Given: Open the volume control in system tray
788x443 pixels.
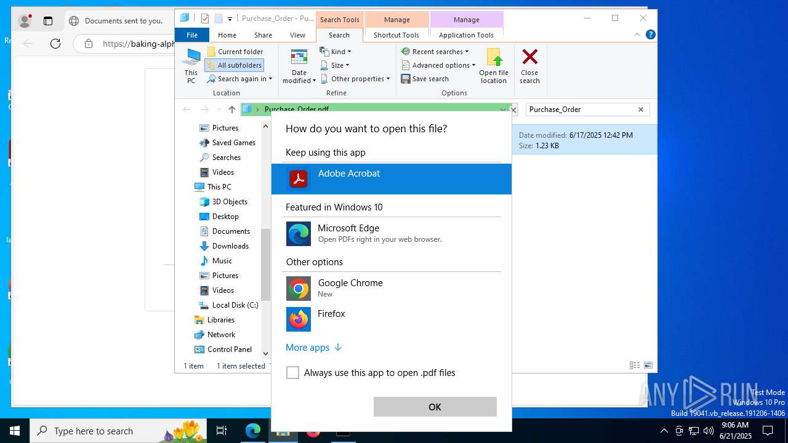Looking at the screenshot, I should pos(709,431).
